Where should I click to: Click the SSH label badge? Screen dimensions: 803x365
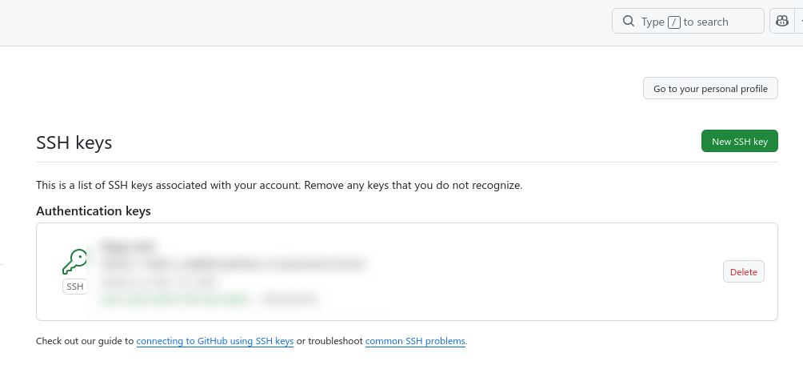pos(75,287)
